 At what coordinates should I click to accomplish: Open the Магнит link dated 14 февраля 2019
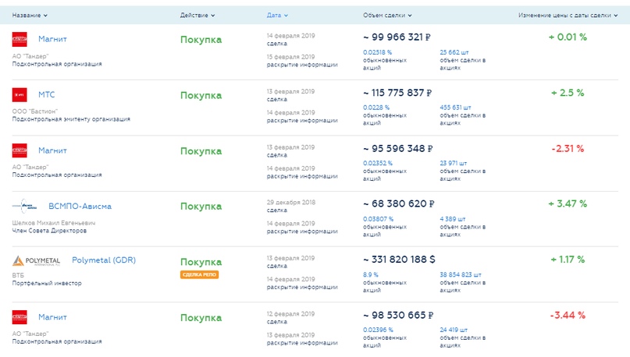(52, 39)
